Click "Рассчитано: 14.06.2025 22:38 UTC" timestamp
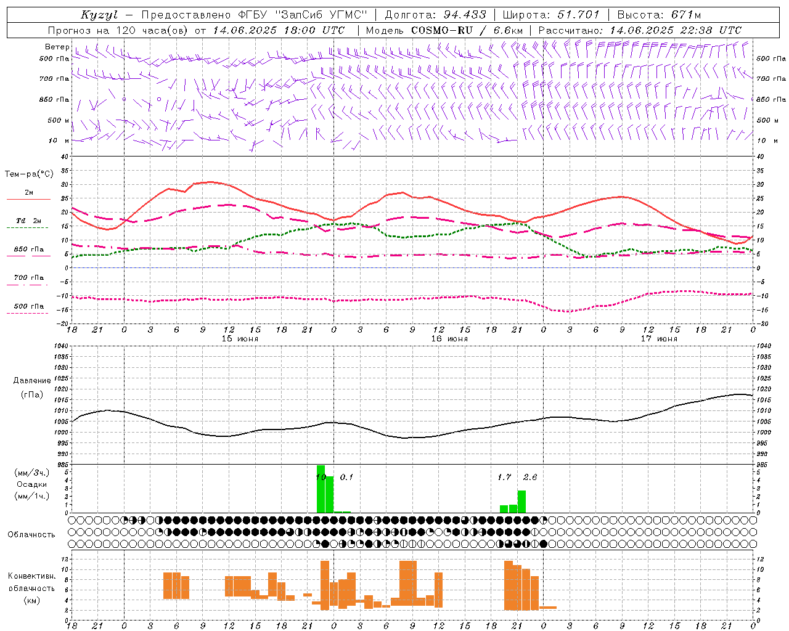 click(640, 30)
